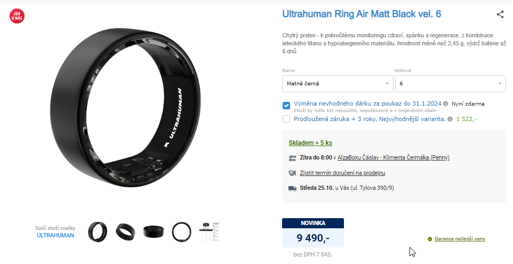This screenshot has height=264, width=513.
Task: Open the Barva color dropdown
Action: coord(338,84)
